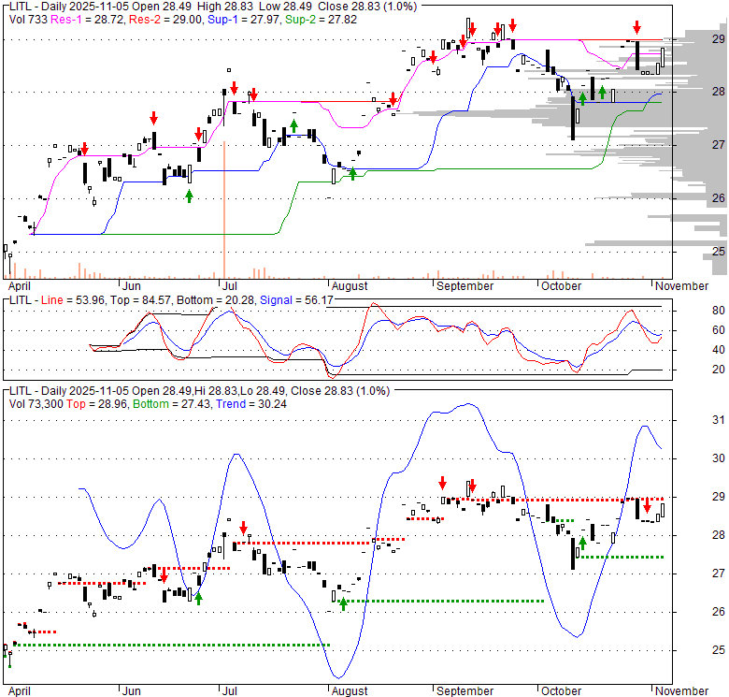Viewport: 729px width, 697px height.
Task: Click 'Jul' on the support-resistance chart axis
Action: pos(230,285)
